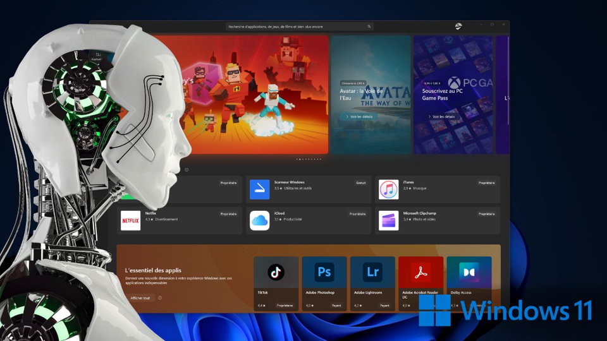The width and height of the screenshot is (607, 341).
Task: Click Payant under Adobe Lightroom
Action: click(384, 306)
